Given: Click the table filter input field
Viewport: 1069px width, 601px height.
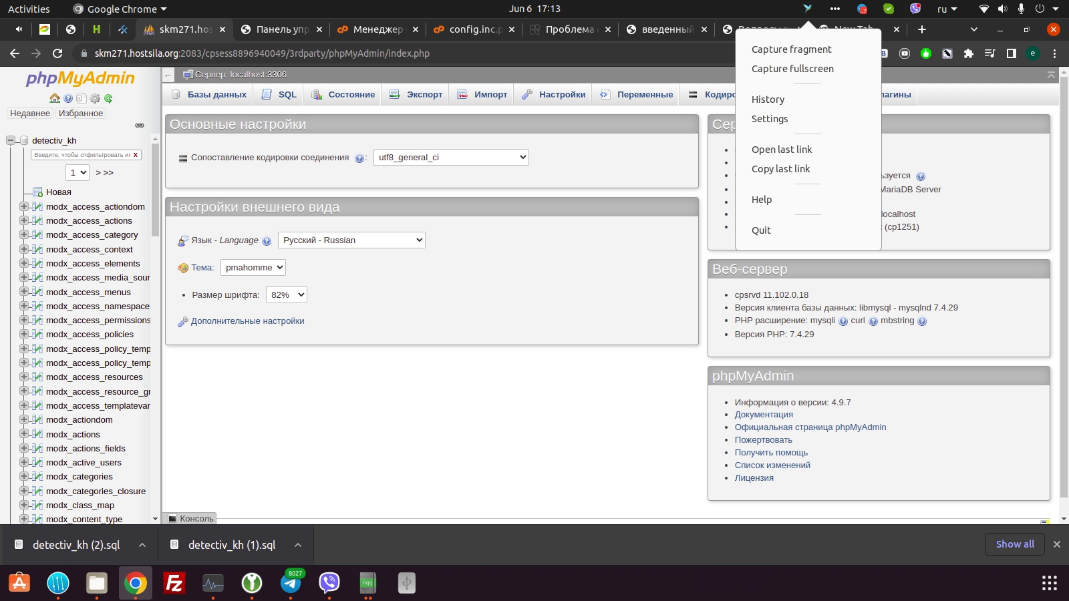Looking at the screenshot, I should (x=82, y=155).
